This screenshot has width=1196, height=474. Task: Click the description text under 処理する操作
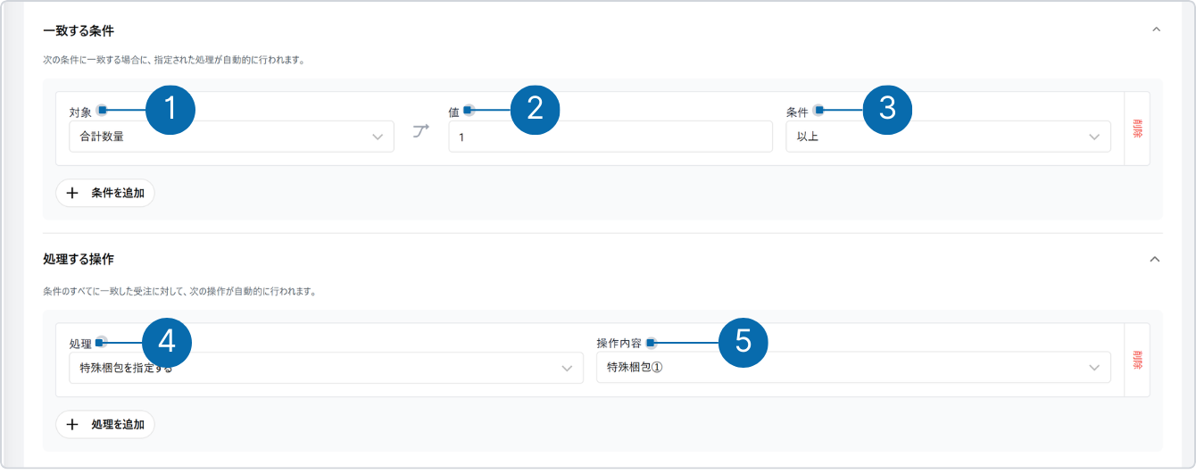click(179, 291)
